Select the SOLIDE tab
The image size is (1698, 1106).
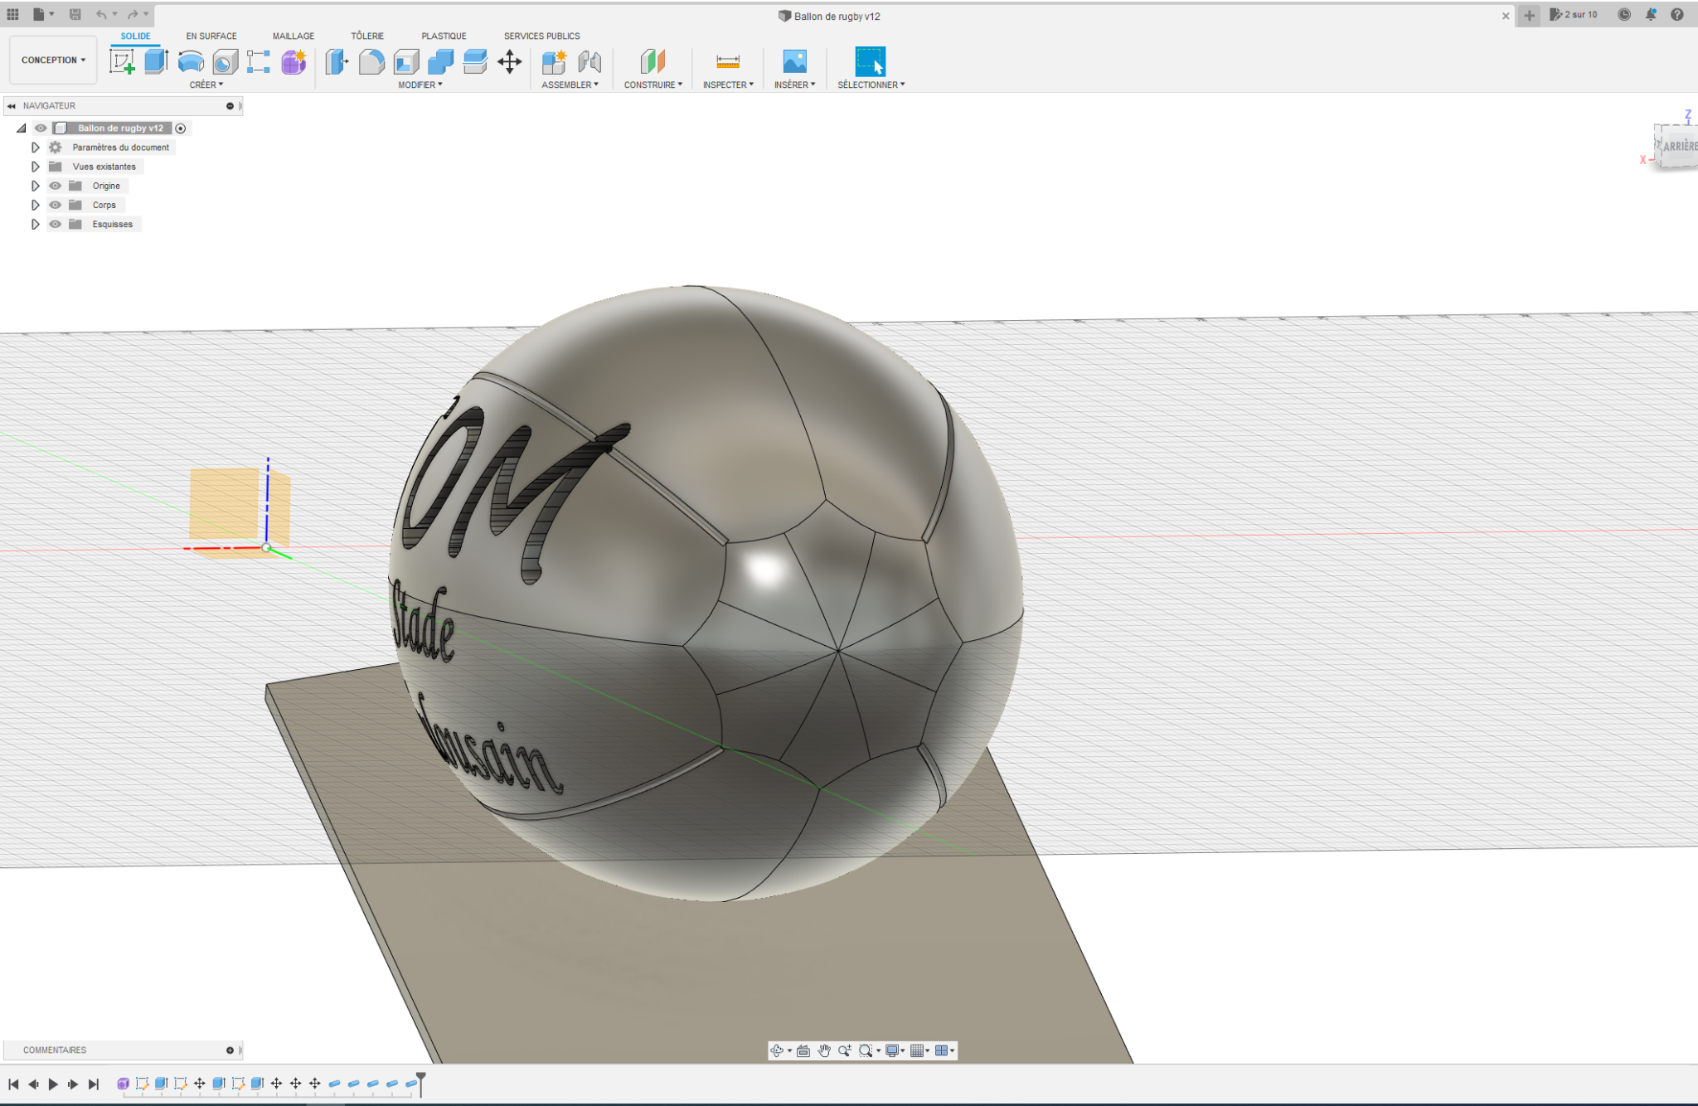[135, 36]
